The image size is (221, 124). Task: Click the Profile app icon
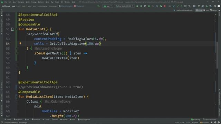tap(157, 6)
